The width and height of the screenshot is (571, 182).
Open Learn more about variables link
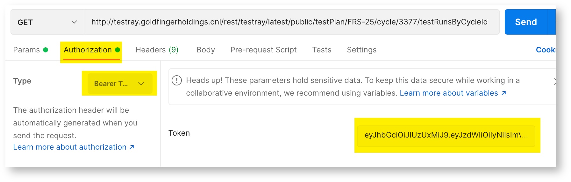[x=449, y=93]
